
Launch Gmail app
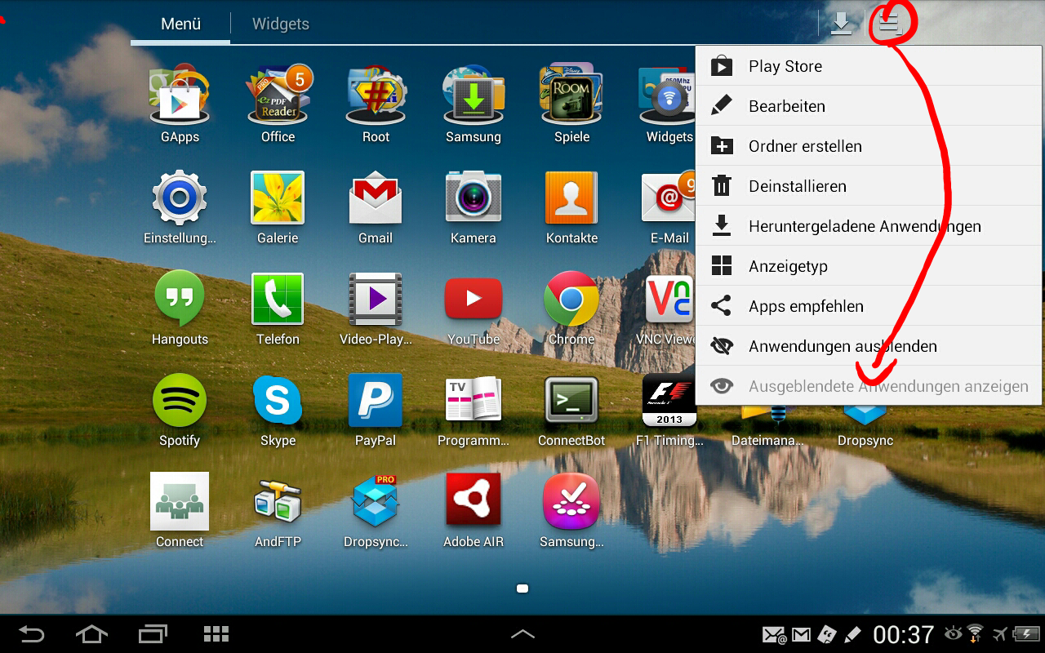click(x=376, y=197)
